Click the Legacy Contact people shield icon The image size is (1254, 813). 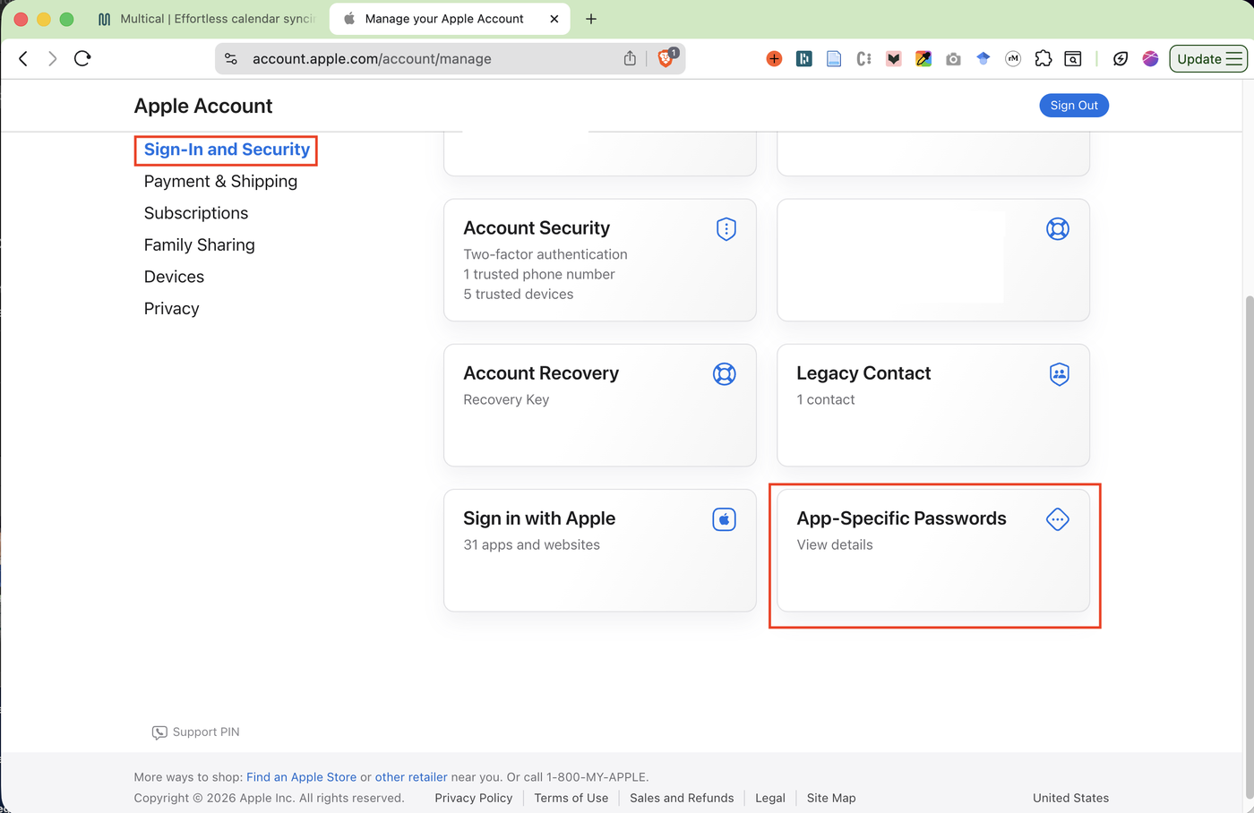click(x=1060, y=374)
